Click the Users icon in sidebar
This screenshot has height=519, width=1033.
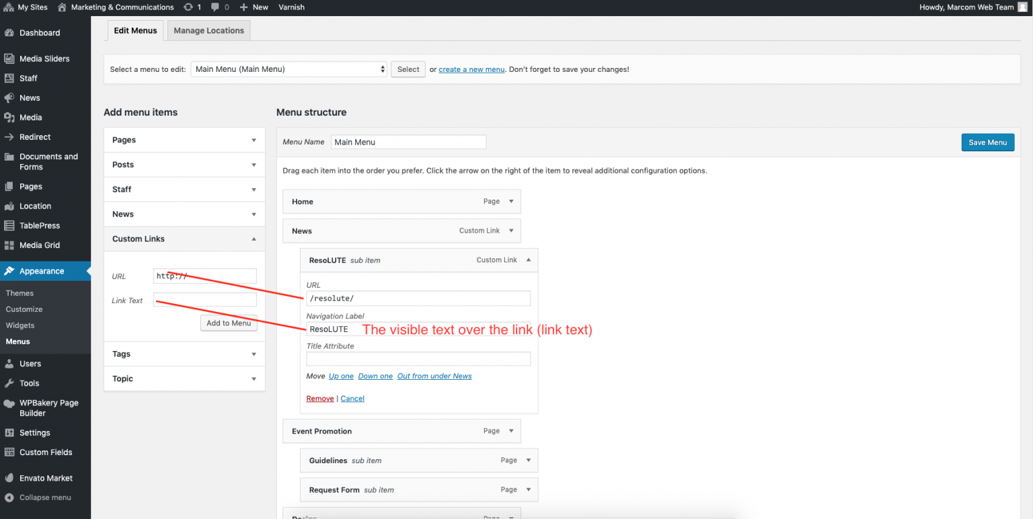tap(9, 364)
